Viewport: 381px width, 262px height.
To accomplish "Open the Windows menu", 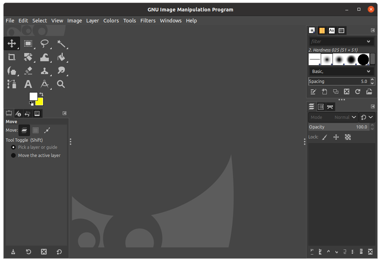I will (x=171, y=21).
